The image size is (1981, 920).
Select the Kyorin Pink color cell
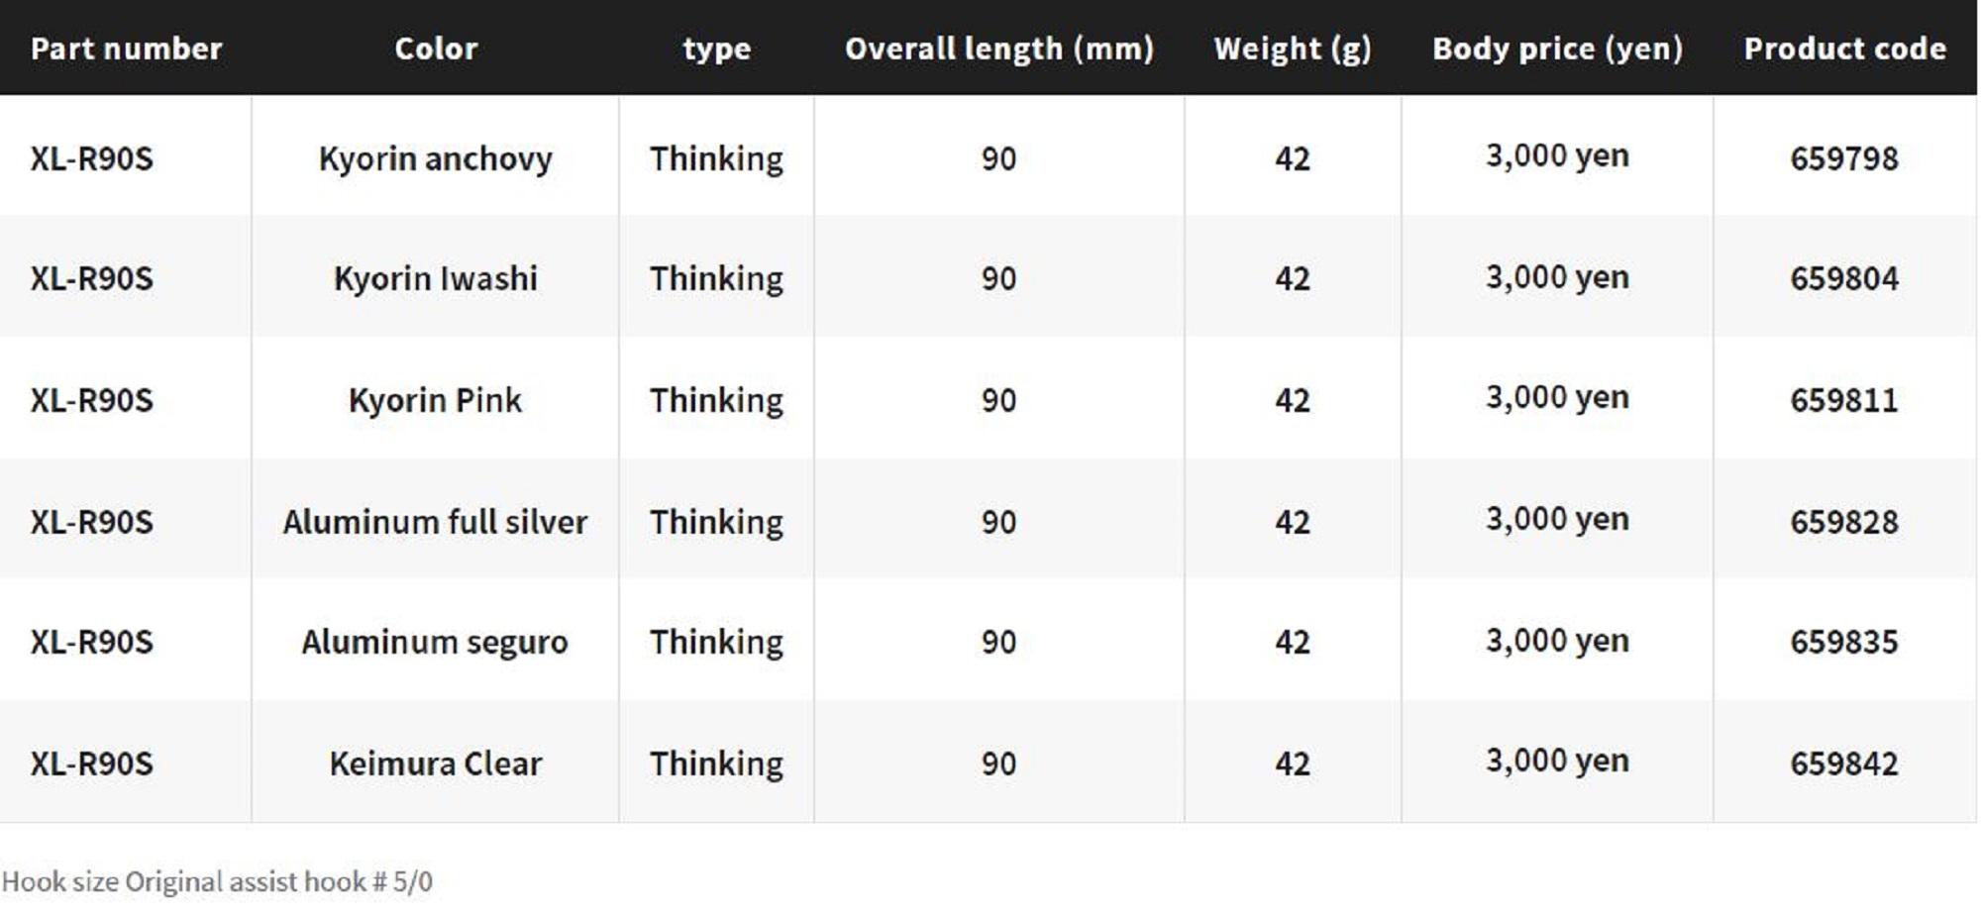(x=435, y=400)
